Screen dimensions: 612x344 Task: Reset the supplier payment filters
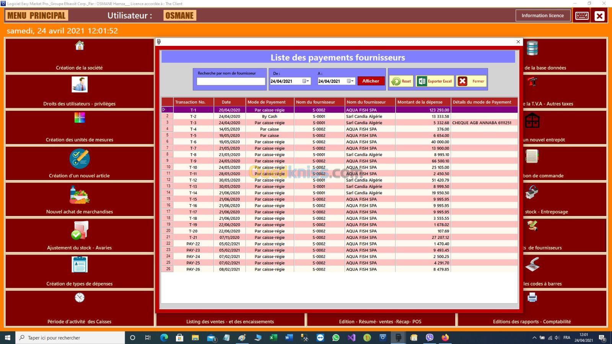(401, 81)
